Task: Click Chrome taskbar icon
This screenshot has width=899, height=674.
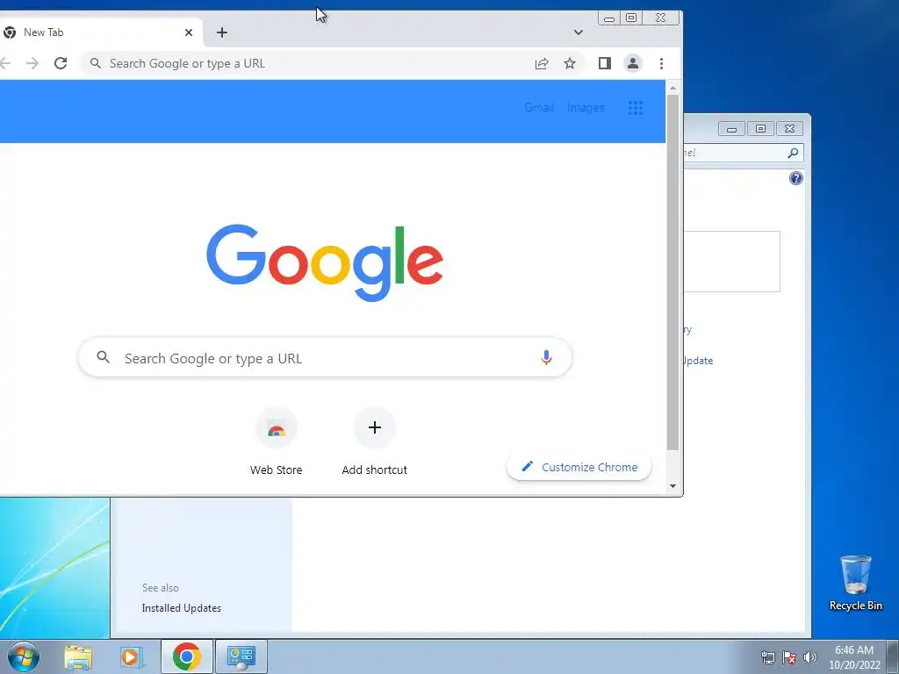Action: click(187, 656)
